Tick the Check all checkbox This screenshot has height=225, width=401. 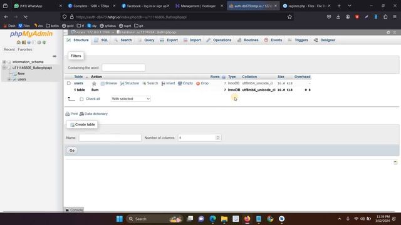pos(81,99)
